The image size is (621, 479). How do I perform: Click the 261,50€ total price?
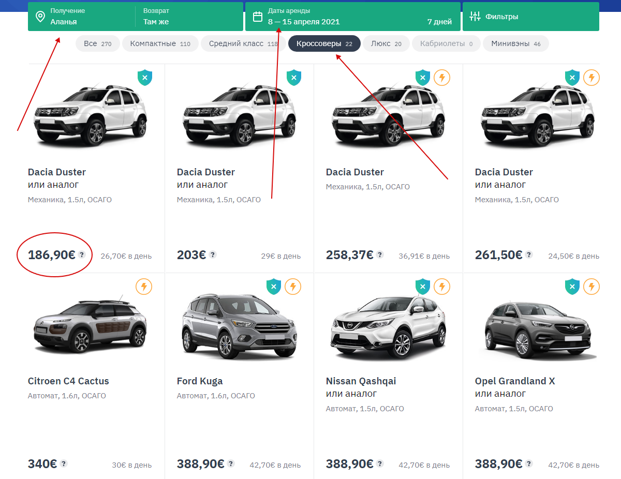[499, 255]
